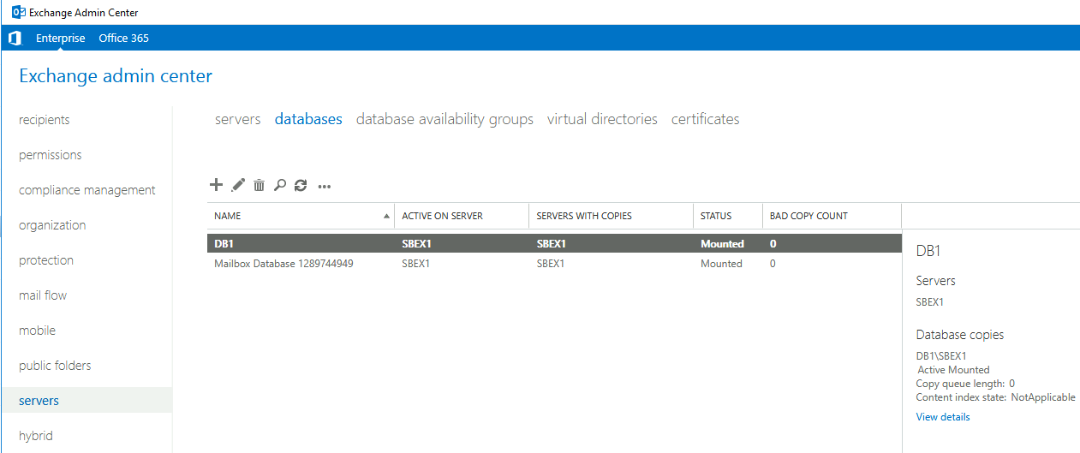
Task: Open the More options ellipsis menu
Action: [325, 186]
